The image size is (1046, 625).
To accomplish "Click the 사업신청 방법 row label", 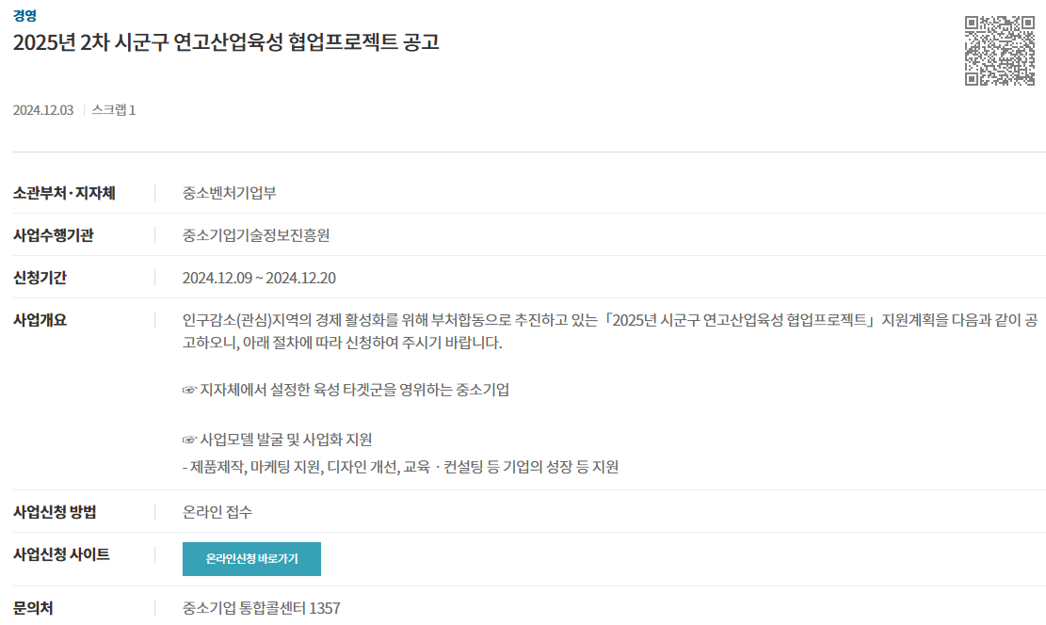I will click(55, 512).
